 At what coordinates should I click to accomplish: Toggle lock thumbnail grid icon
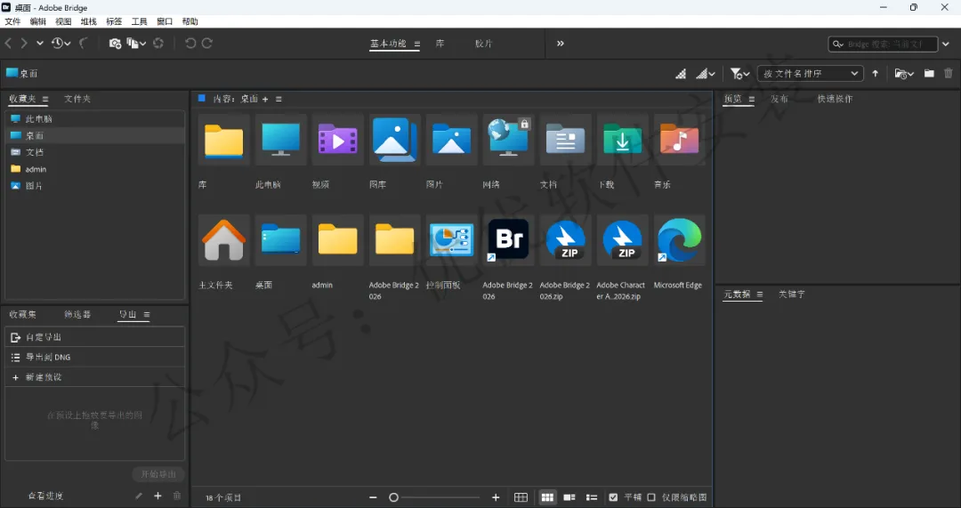521,497
